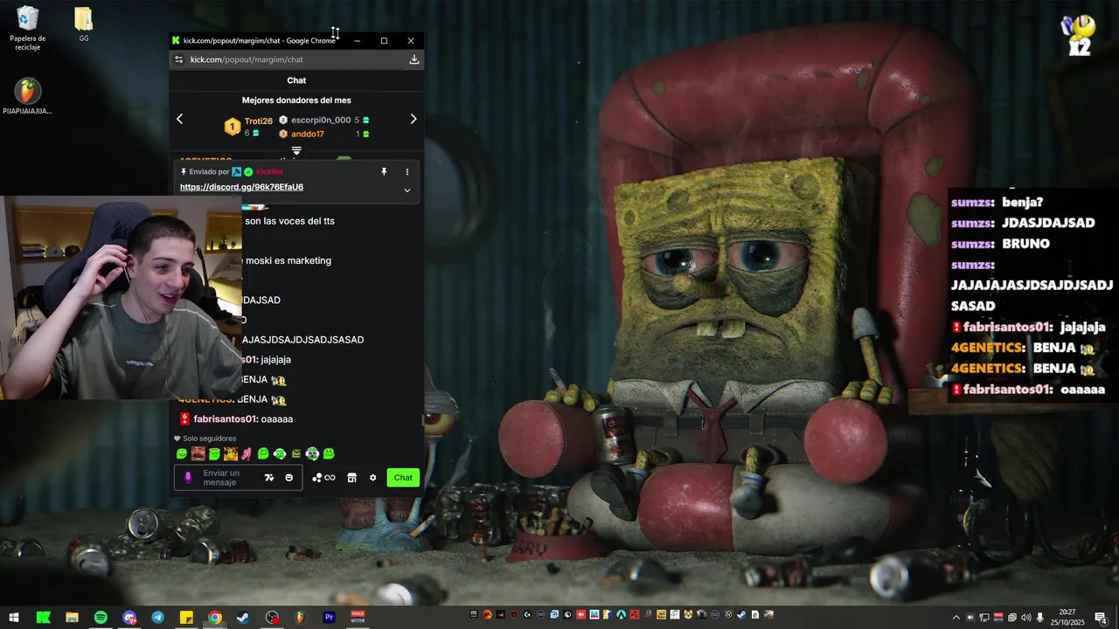Open Voicemeeter from the taskbar
The height and width of the screenshot is (629, 1119).
coord(358,618)
